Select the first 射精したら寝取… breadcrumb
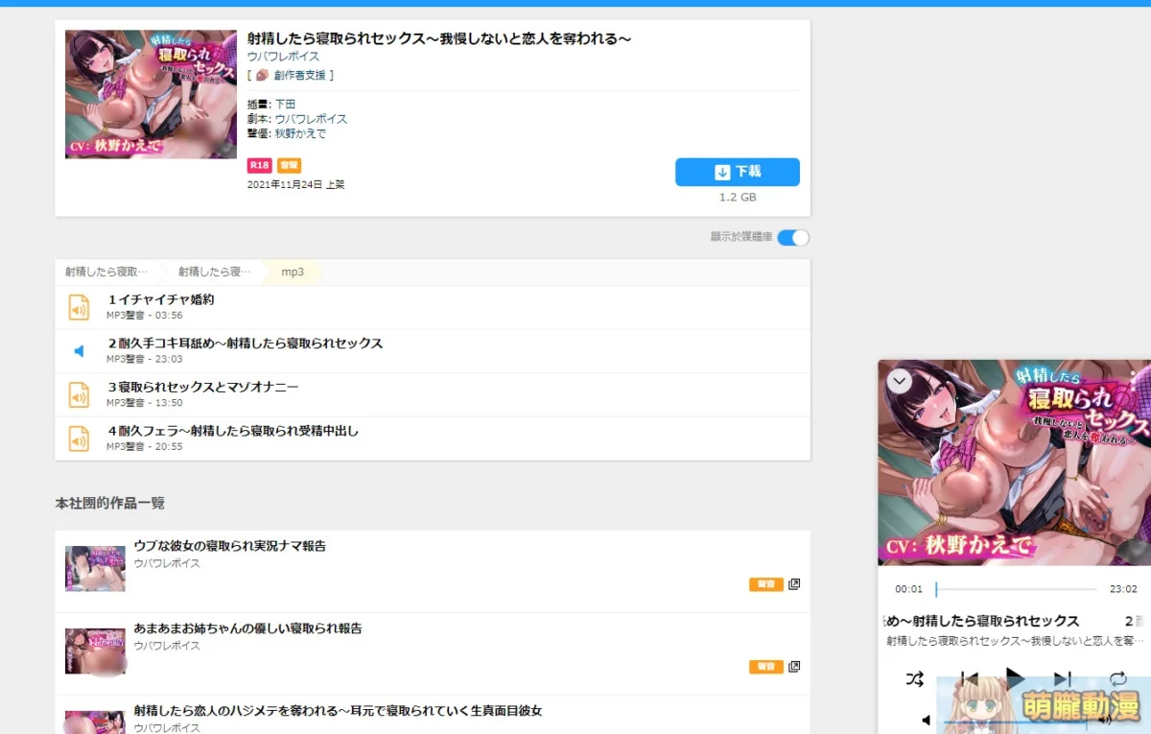 pyautogui.click(x=104, y=271)
